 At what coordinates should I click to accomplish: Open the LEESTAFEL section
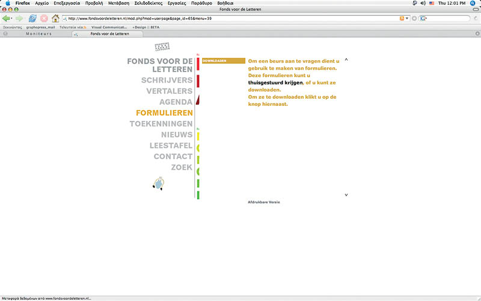pyautogui.click(x=171, y=146)
